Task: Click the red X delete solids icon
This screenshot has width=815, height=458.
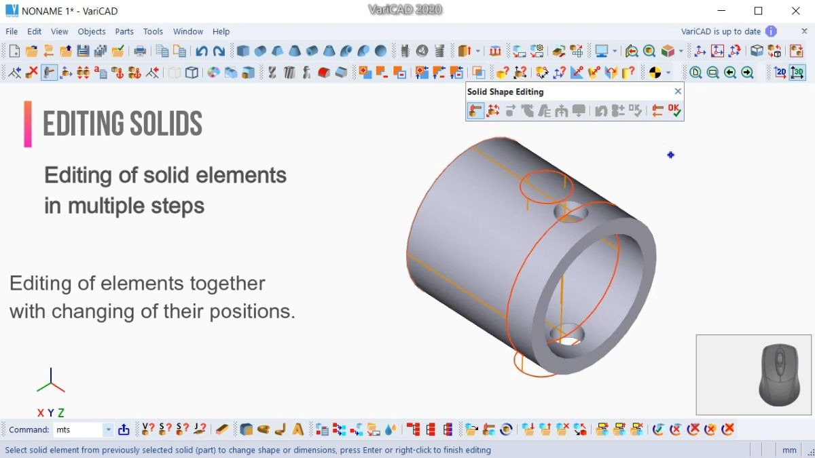Action: [x=31, y=73]
